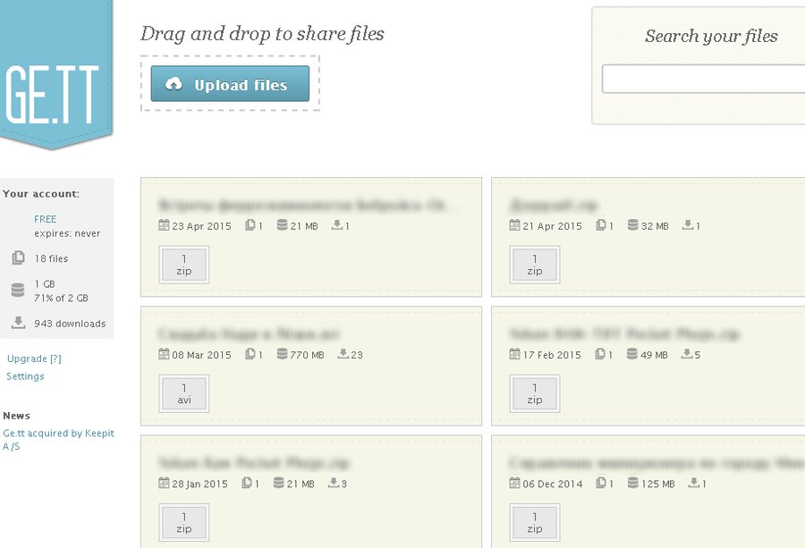Image resolution: width=805 pixels, height=548 pixels.
Task: Open the Upgrade link
Action: pos(34,358)
